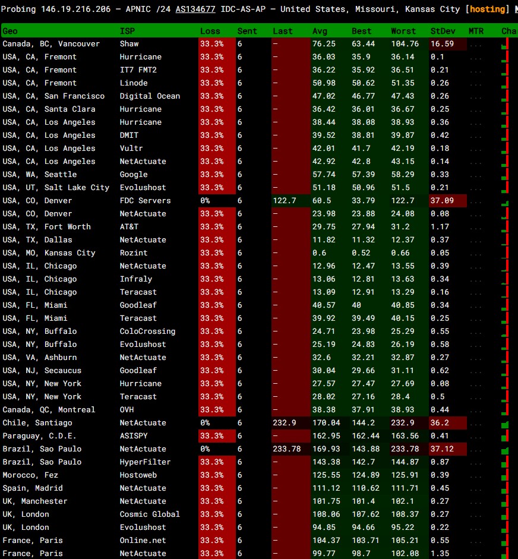Open the chart for Paraguay ASISPY row
This screenshot has height=559, width=518.
point(505,435)
